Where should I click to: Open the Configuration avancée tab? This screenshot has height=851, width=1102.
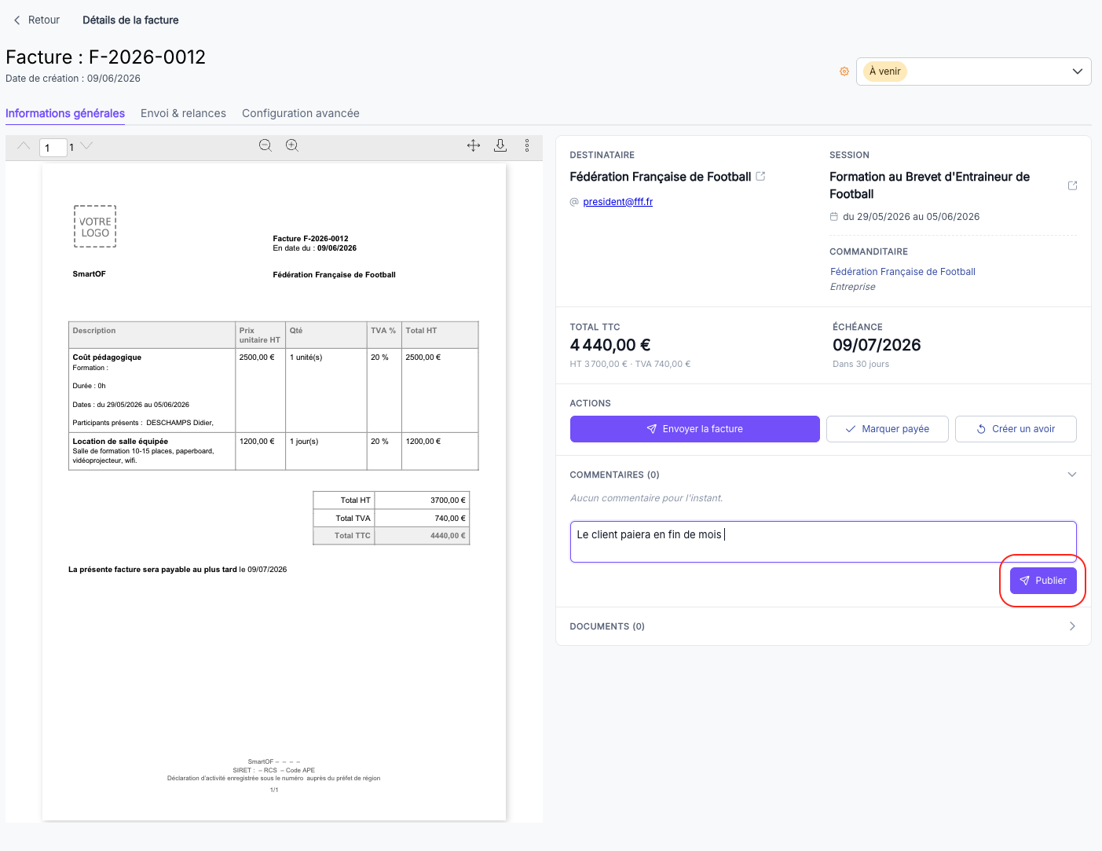tap(301, 113)
